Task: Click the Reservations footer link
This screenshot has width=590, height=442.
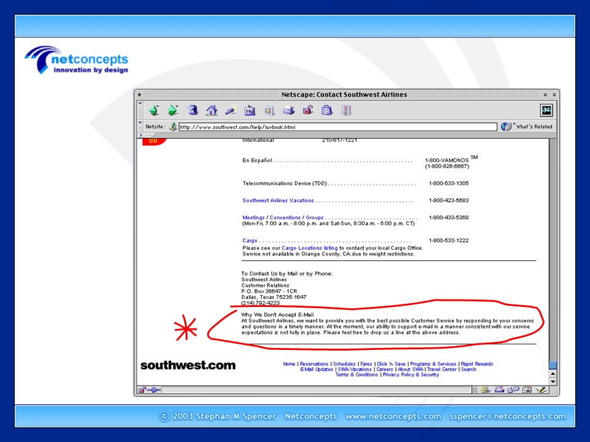Action: pos(314,364)
